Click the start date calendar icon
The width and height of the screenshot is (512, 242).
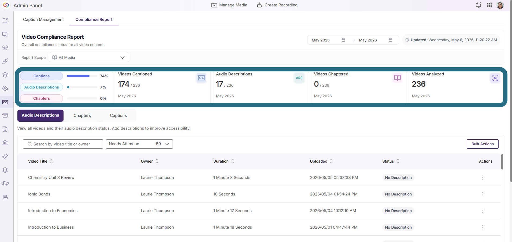(x=343, y=40)
